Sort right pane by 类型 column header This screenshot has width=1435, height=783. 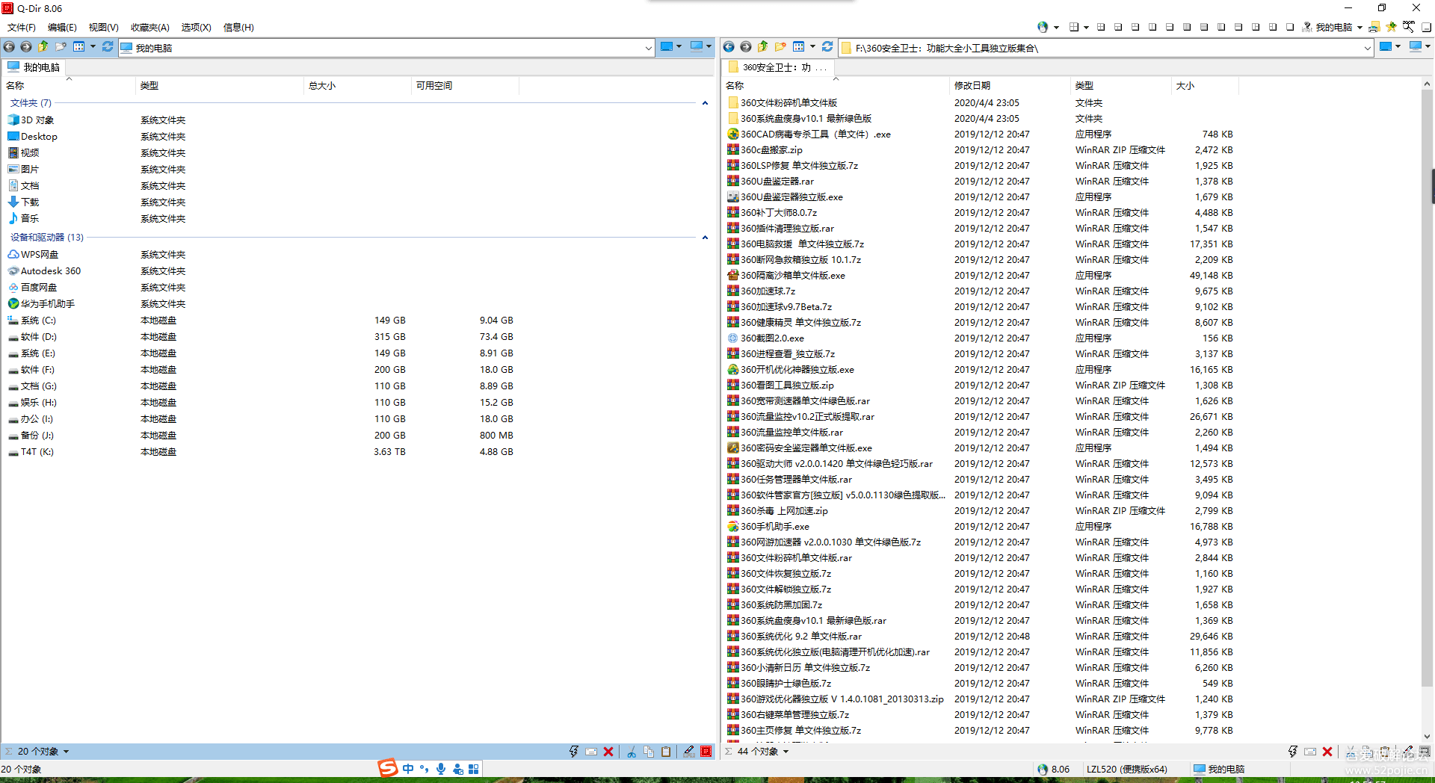[x=1120, y=85]
